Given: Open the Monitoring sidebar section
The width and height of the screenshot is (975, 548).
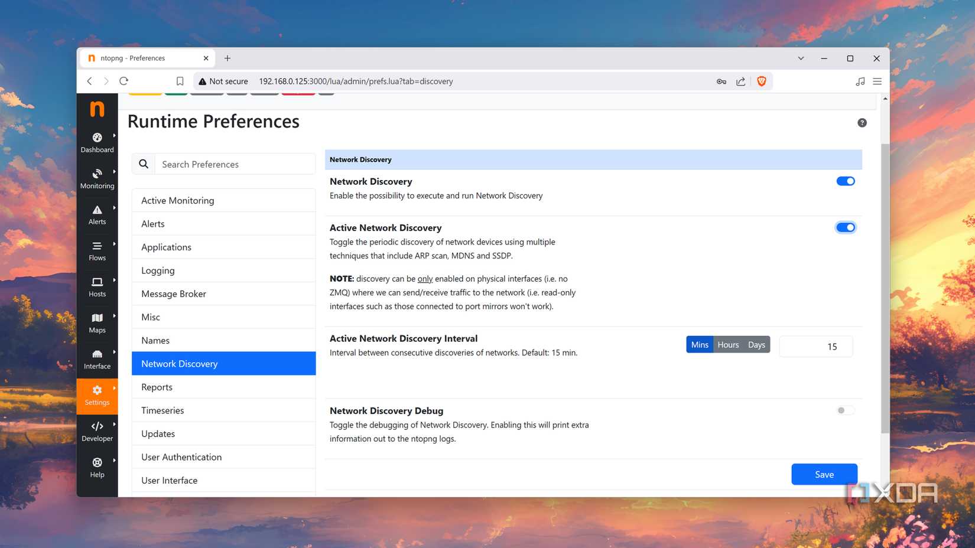Looking at the screenshot, I should (x=97, y=178).
